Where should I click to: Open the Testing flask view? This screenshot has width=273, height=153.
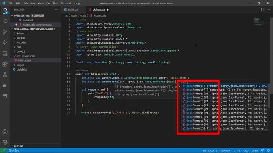(x=5, y=75)
